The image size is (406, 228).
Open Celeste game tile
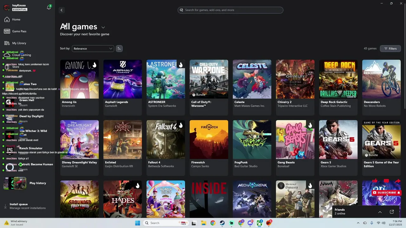252,87
